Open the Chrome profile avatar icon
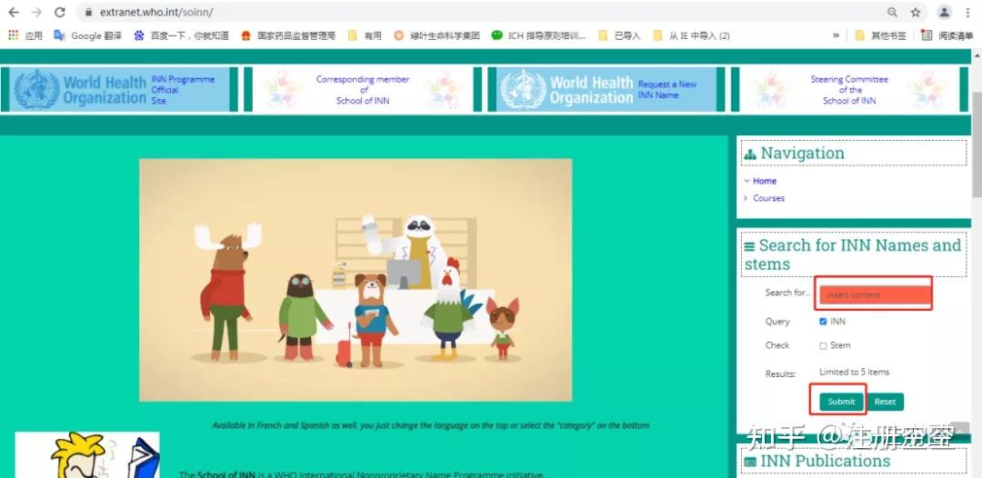The image size is (982, 478). (x=945, y=13)
